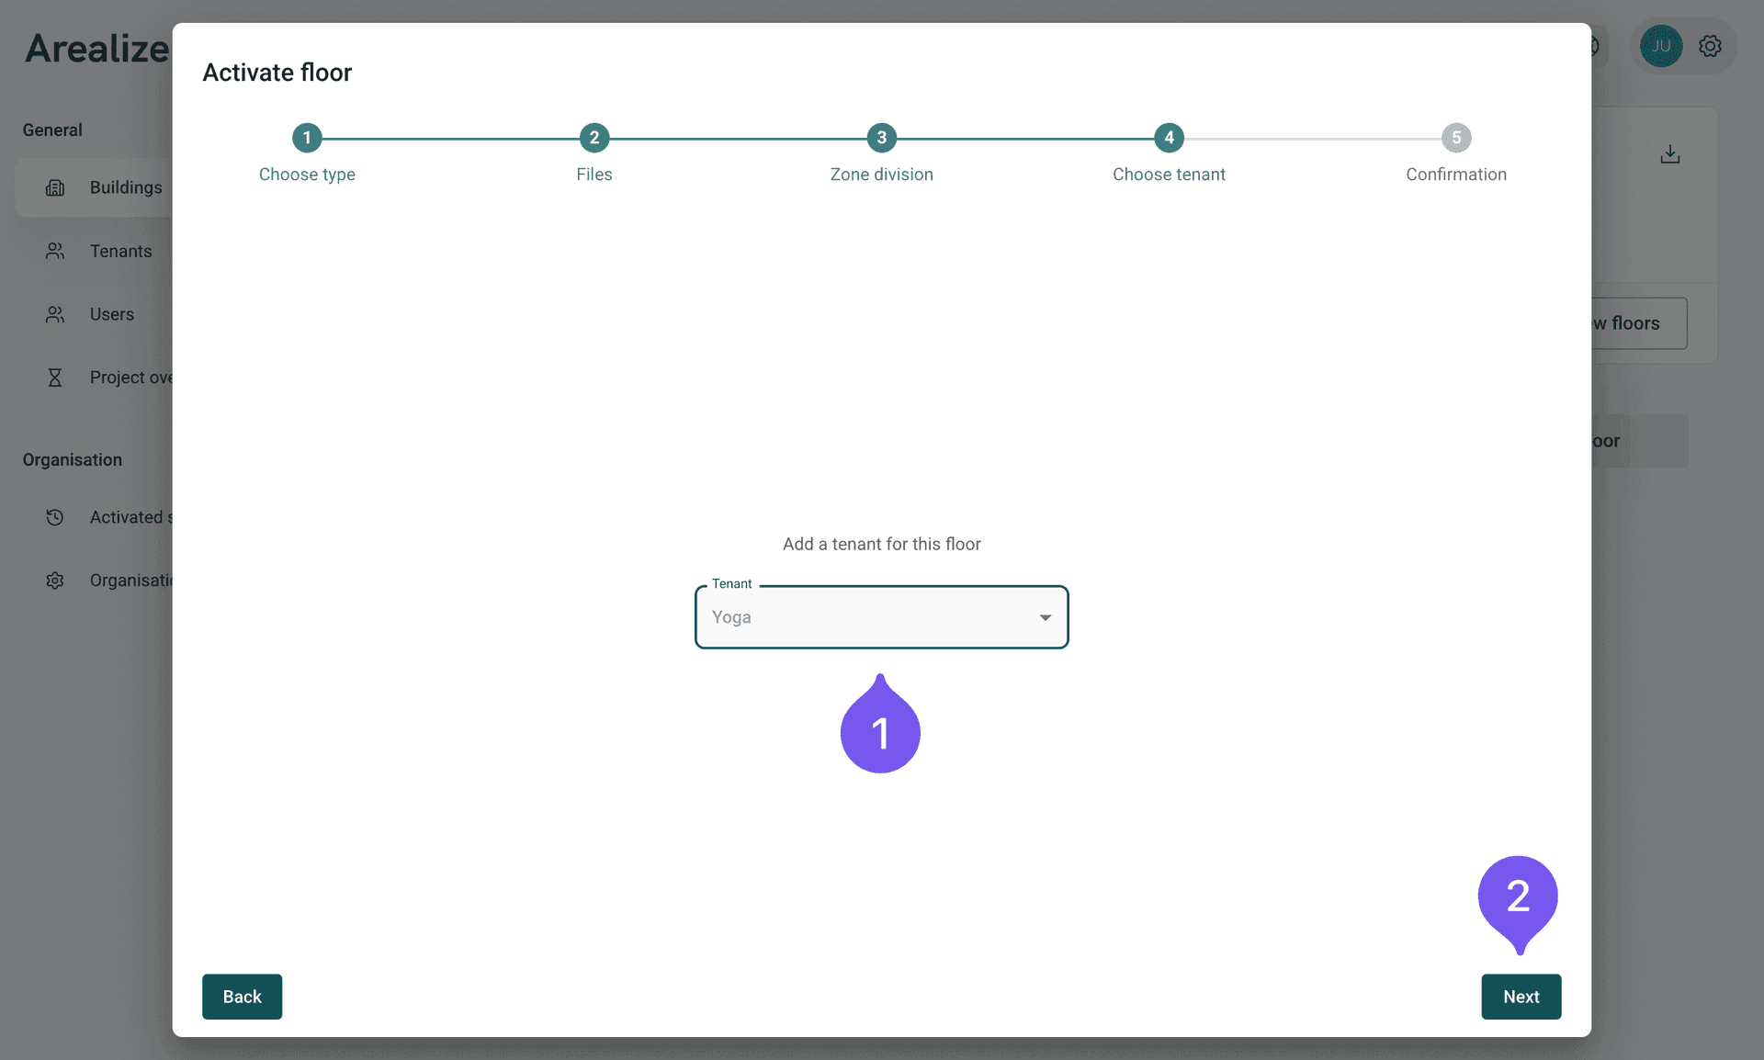The height and width of the screenshot is (1060, 1764).
Task: Click the Back button
Action: click(243, 997)
